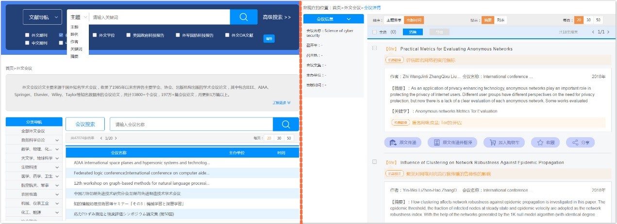Click the top keyword search magnifier icon
The height and width of the screenshot is (224, 617).
pos(244,17)
